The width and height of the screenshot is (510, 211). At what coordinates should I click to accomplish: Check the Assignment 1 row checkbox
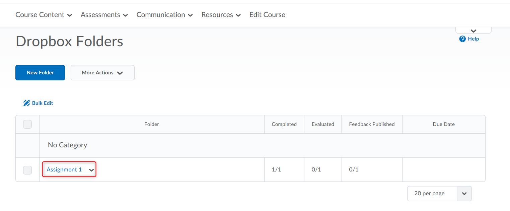click(x=27, y=170)
